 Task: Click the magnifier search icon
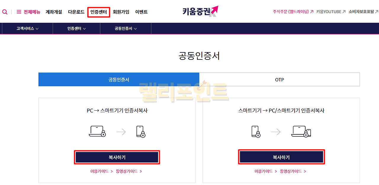click(5, 12)
